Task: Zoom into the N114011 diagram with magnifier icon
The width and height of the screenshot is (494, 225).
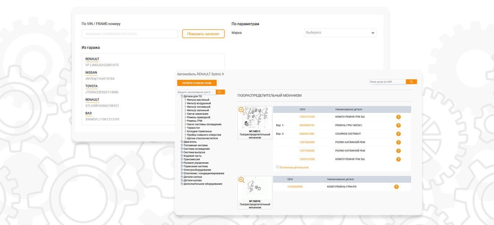Action: coord(241,110)
